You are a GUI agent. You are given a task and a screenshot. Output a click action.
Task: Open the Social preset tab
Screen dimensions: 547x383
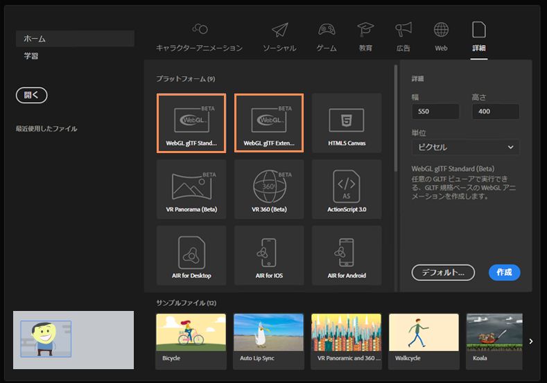tap(280, 37)
